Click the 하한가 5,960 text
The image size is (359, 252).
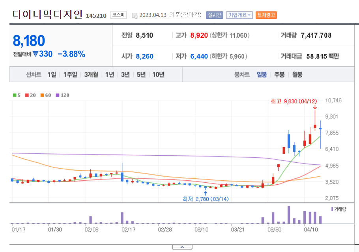pyautogui.click(x=228, y=56)
